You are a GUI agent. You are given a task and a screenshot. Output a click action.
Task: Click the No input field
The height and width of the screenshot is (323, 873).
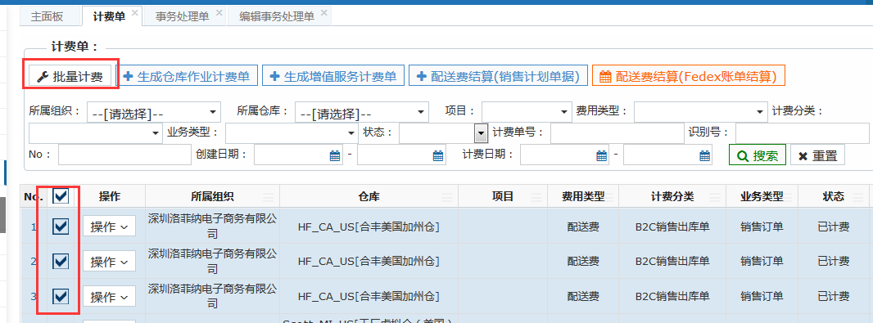click(x=124, y=155)
